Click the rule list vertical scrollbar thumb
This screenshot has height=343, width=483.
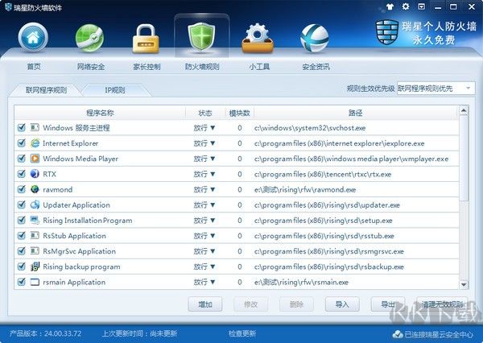[464, 158]
